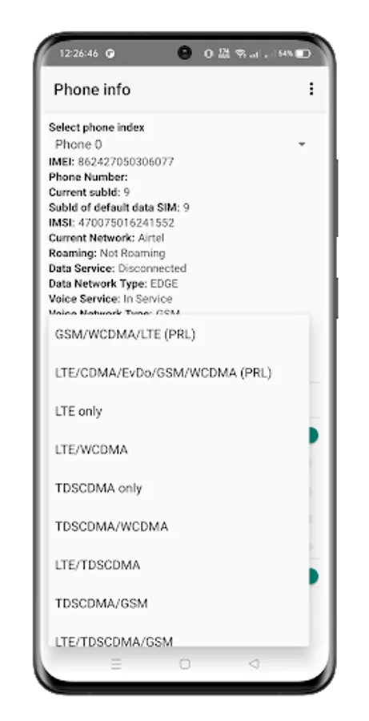Viewport: 369px width, 721px height.
Task: Pick LTE/WCDMA network mode
Action: click(x=178, y=449)
